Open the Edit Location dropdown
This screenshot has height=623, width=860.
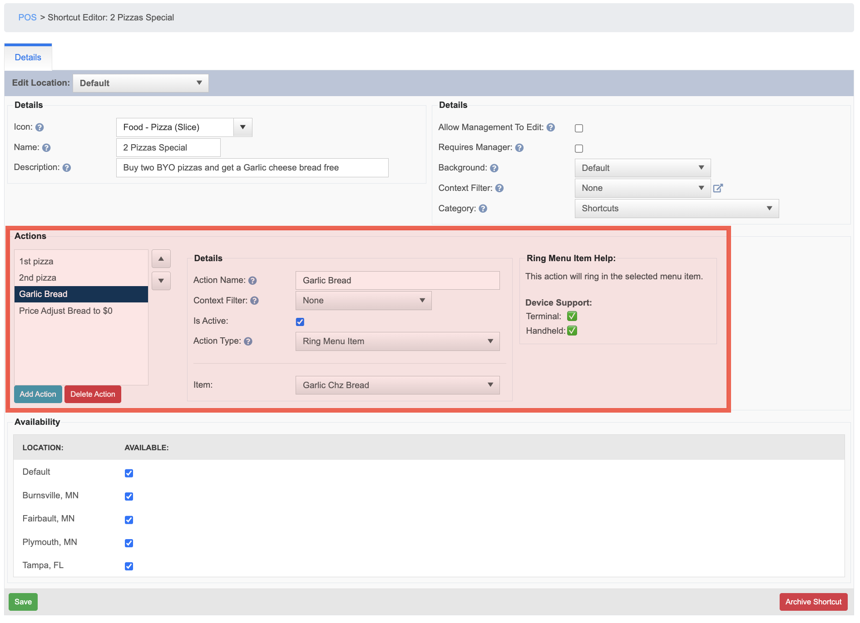point(141,83)
